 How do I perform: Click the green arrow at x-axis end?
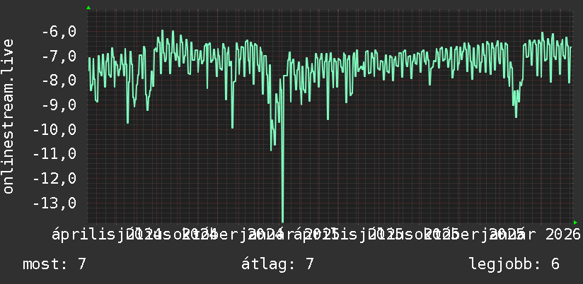575,223
